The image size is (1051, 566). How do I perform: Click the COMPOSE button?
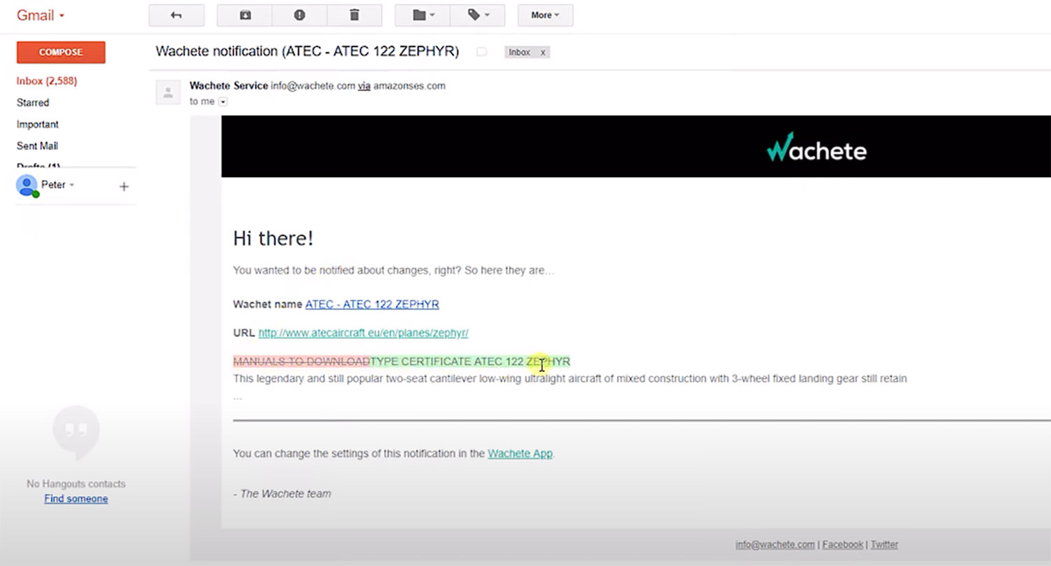point(61,53)
